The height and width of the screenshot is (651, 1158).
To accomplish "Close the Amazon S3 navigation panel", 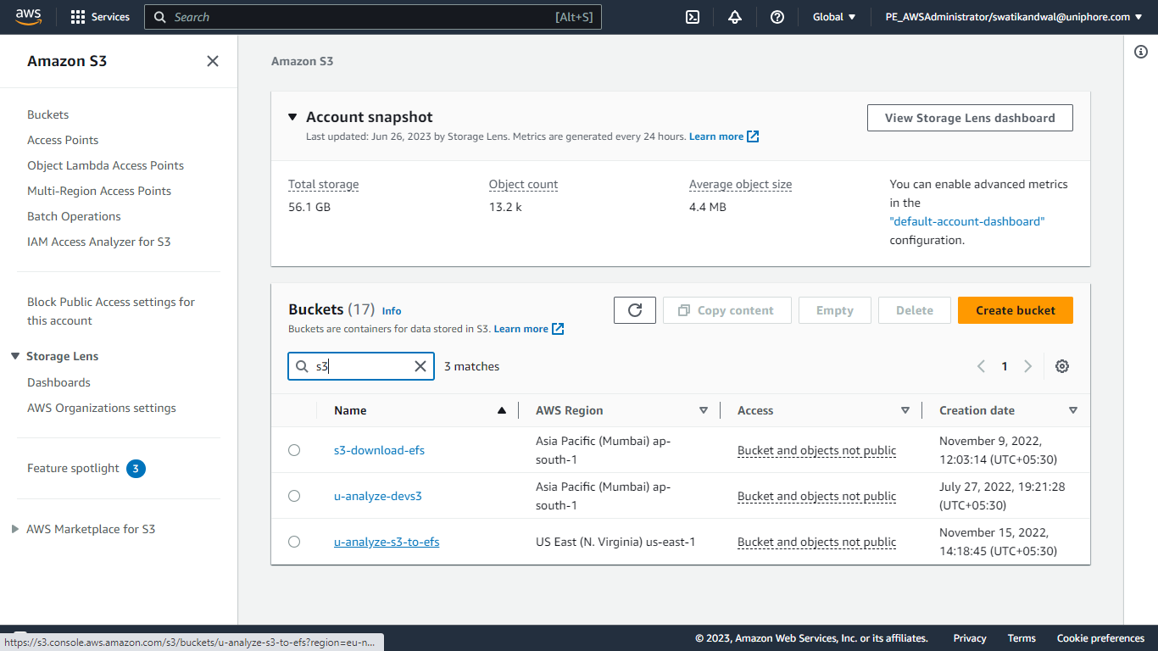I will tap(213, 61).
